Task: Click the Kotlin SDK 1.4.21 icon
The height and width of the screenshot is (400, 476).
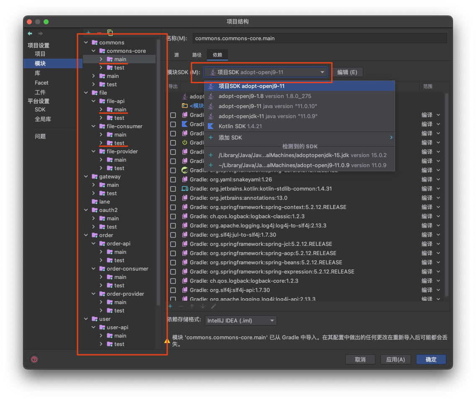Action: [211, 126]
